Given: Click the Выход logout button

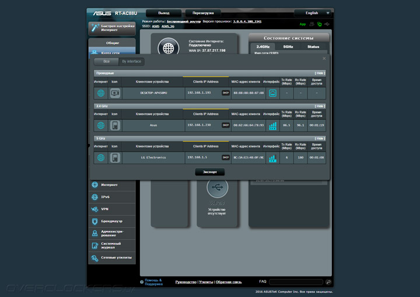Looking at the screenshot, I should pos(164,13).
